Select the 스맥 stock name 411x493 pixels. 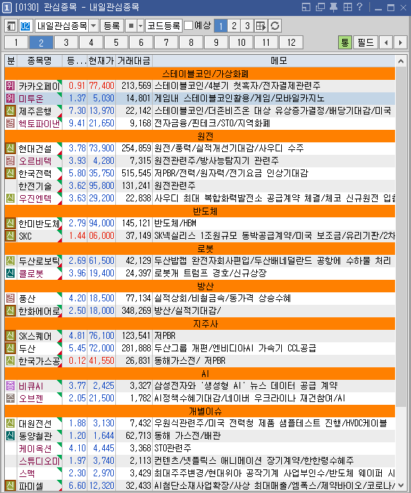tap(27, 473)
